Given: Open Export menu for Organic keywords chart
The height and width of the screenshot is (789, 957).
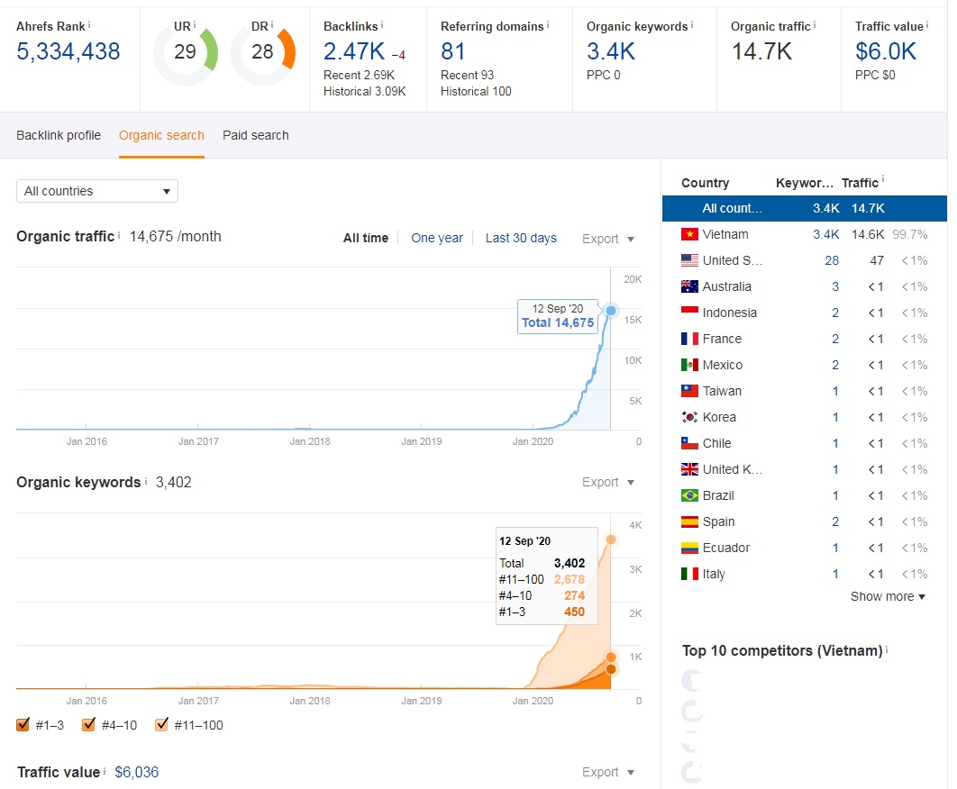Looking at the screenshot, I should coord(608,482).
